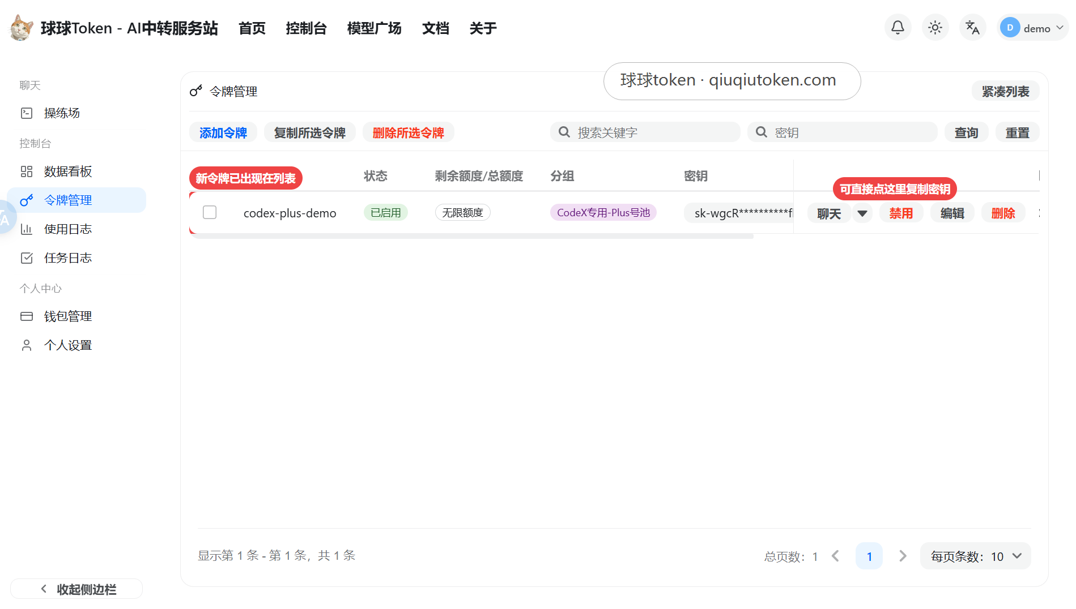Click the 删除所选令牌 button

[409, 132]
